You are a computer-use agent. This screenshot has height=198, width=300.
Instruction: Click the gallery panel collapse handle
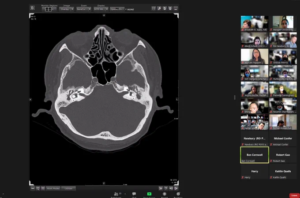[235, 97]
